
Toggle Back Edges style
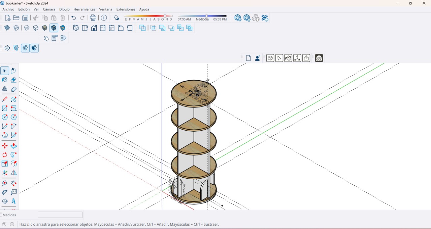click(x=16, y=28)
